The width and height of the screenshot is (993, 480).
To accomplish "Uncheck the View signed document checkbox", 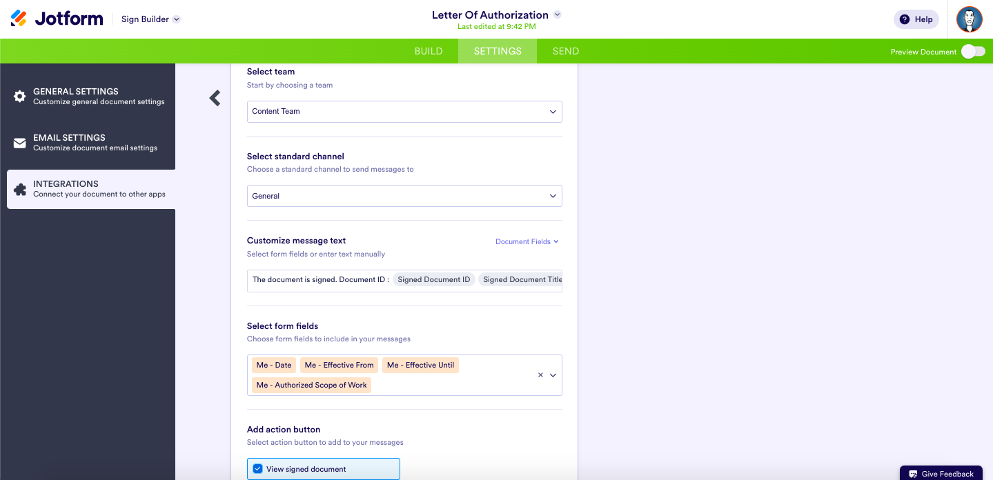I will (x=258, y=469).
